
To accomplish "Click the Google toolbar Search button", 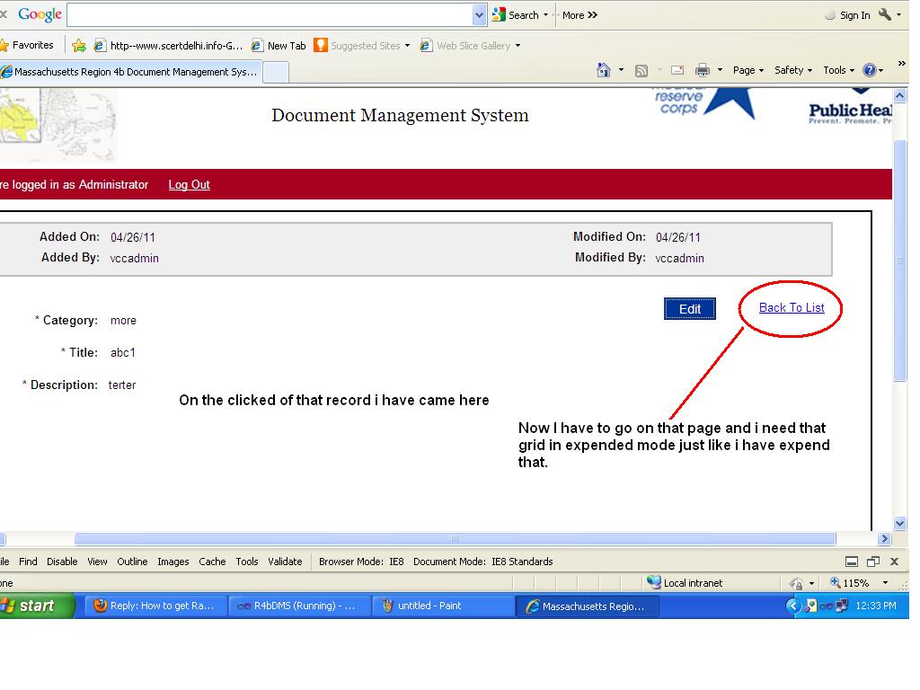I will point(517,15).
